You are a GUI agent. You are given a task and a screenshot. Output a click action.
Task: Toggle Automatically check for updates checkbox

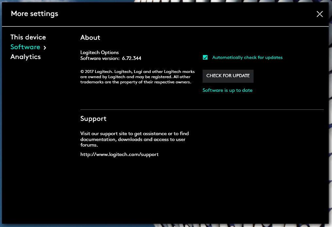coord(205,57)
